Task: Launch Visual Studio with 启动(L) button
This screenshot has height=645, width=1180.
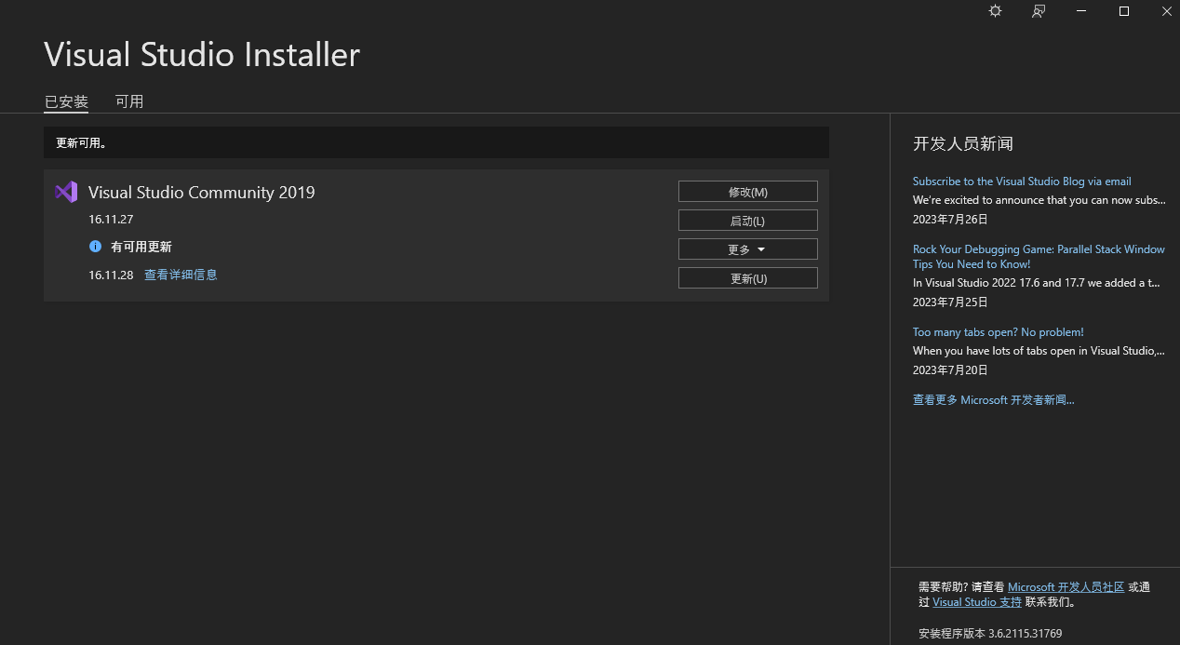Action: (747, 221)
